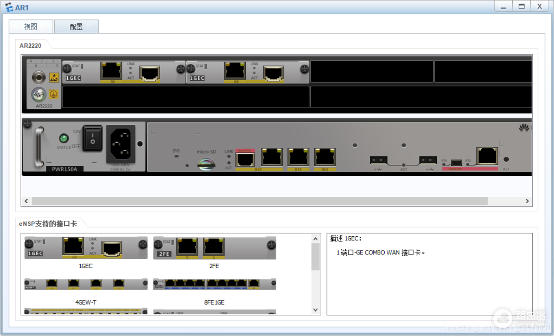
Task: Click the device view right scroll arrow
Action: 528,201
